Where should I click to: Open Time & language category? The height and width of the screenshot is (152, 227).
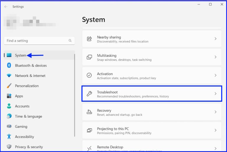(x=39, y=116)
